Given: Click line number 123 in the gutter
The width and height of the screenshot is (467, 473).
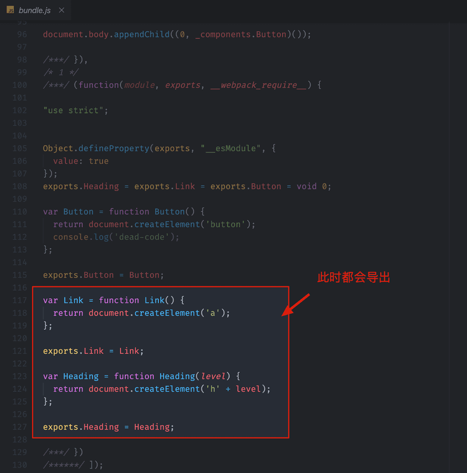Looking at the screenshot, I should point(20,376).
